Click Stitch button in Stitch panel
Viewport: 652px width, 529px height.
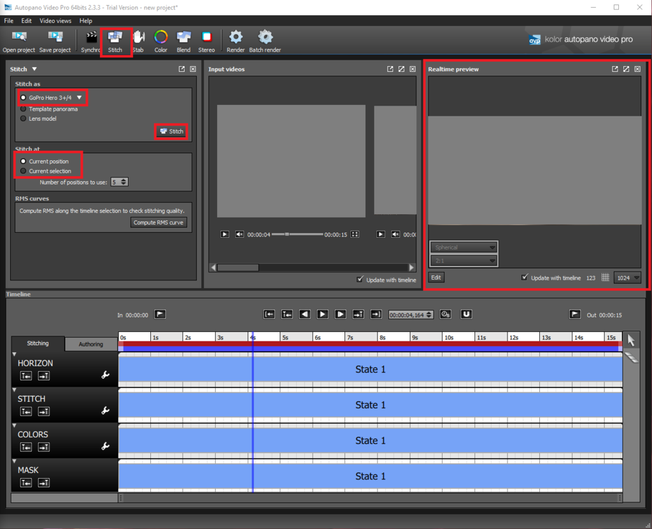click(171, 131)
